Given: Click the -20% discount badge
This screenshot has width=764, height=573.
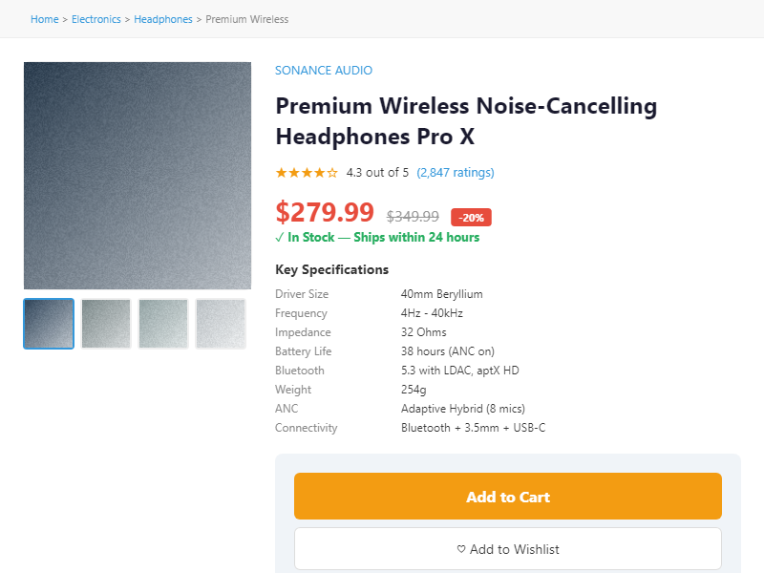Looking at the screenshot, I should pyautogui.click(x=471, y=217).
